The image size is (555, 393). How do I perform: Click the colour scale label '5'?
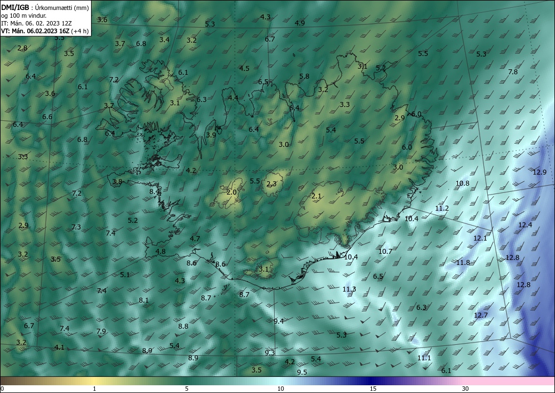[x=186, y=389]
